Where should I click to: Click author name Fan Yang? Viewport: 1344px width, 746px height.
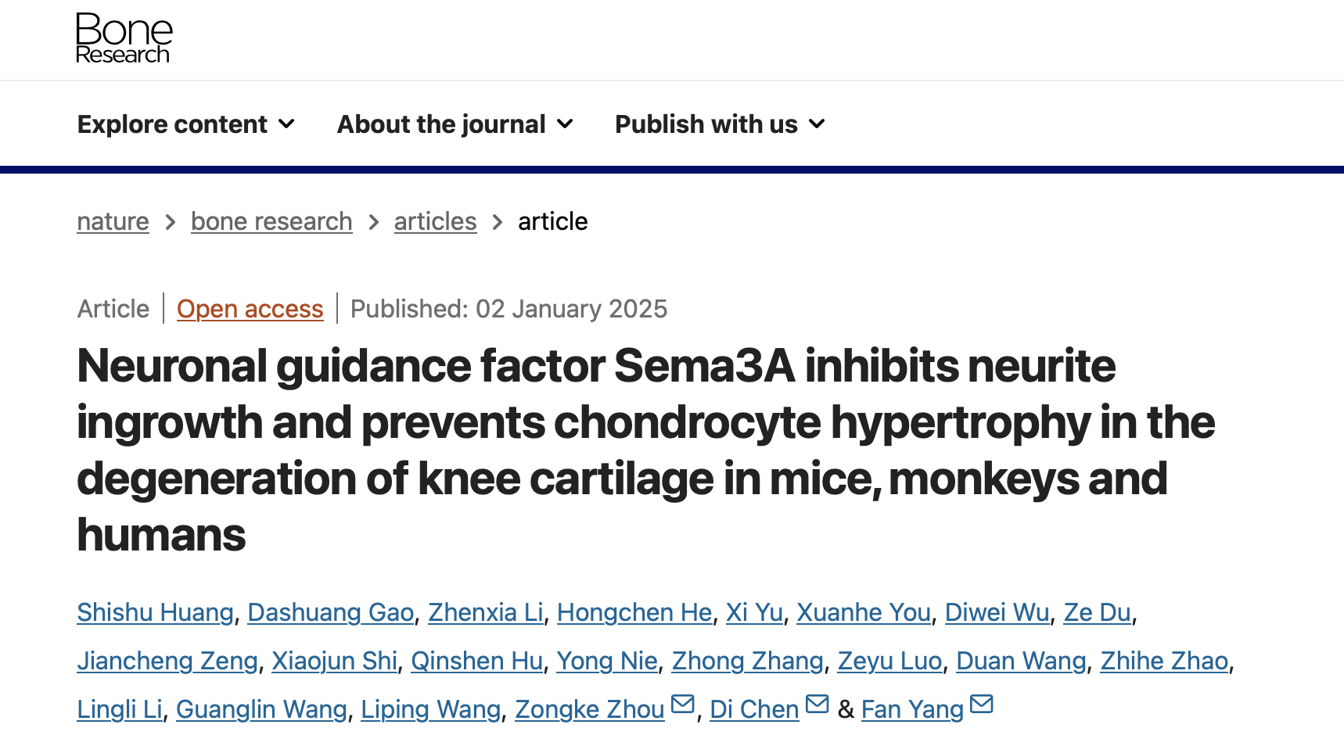click(912, 710)
